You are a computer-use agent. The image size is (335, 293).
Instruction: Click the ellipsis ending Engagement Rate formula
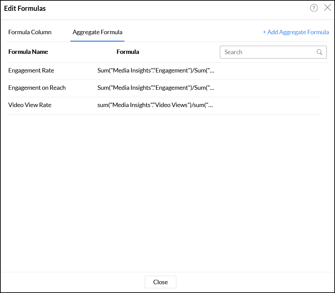click(x=212, y=71)
